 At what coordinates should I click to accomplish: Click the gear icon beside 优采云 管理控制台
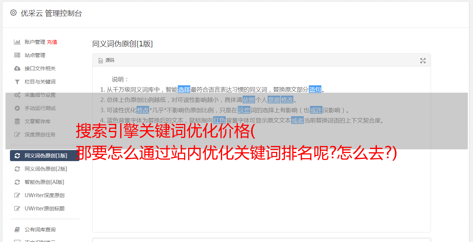coord(13,13)
